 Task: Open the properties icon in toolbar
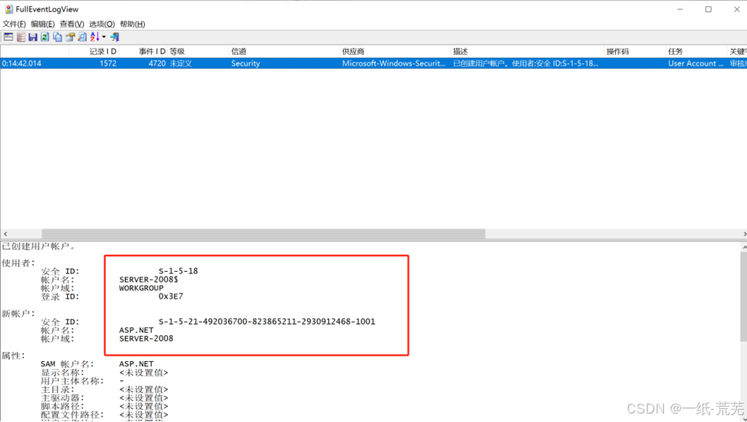(x=70, y=37)
